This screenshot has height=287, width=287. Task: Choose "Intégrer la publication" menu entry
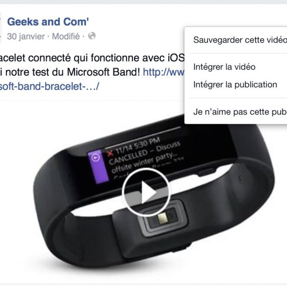(236, 84)
